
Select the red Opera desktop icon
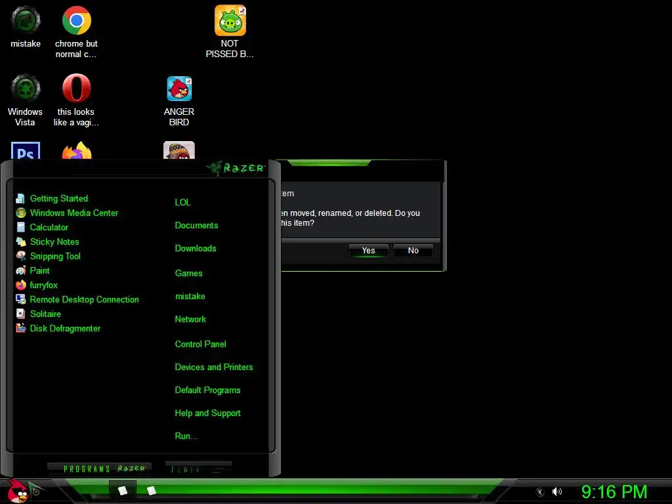click(76, 100)
